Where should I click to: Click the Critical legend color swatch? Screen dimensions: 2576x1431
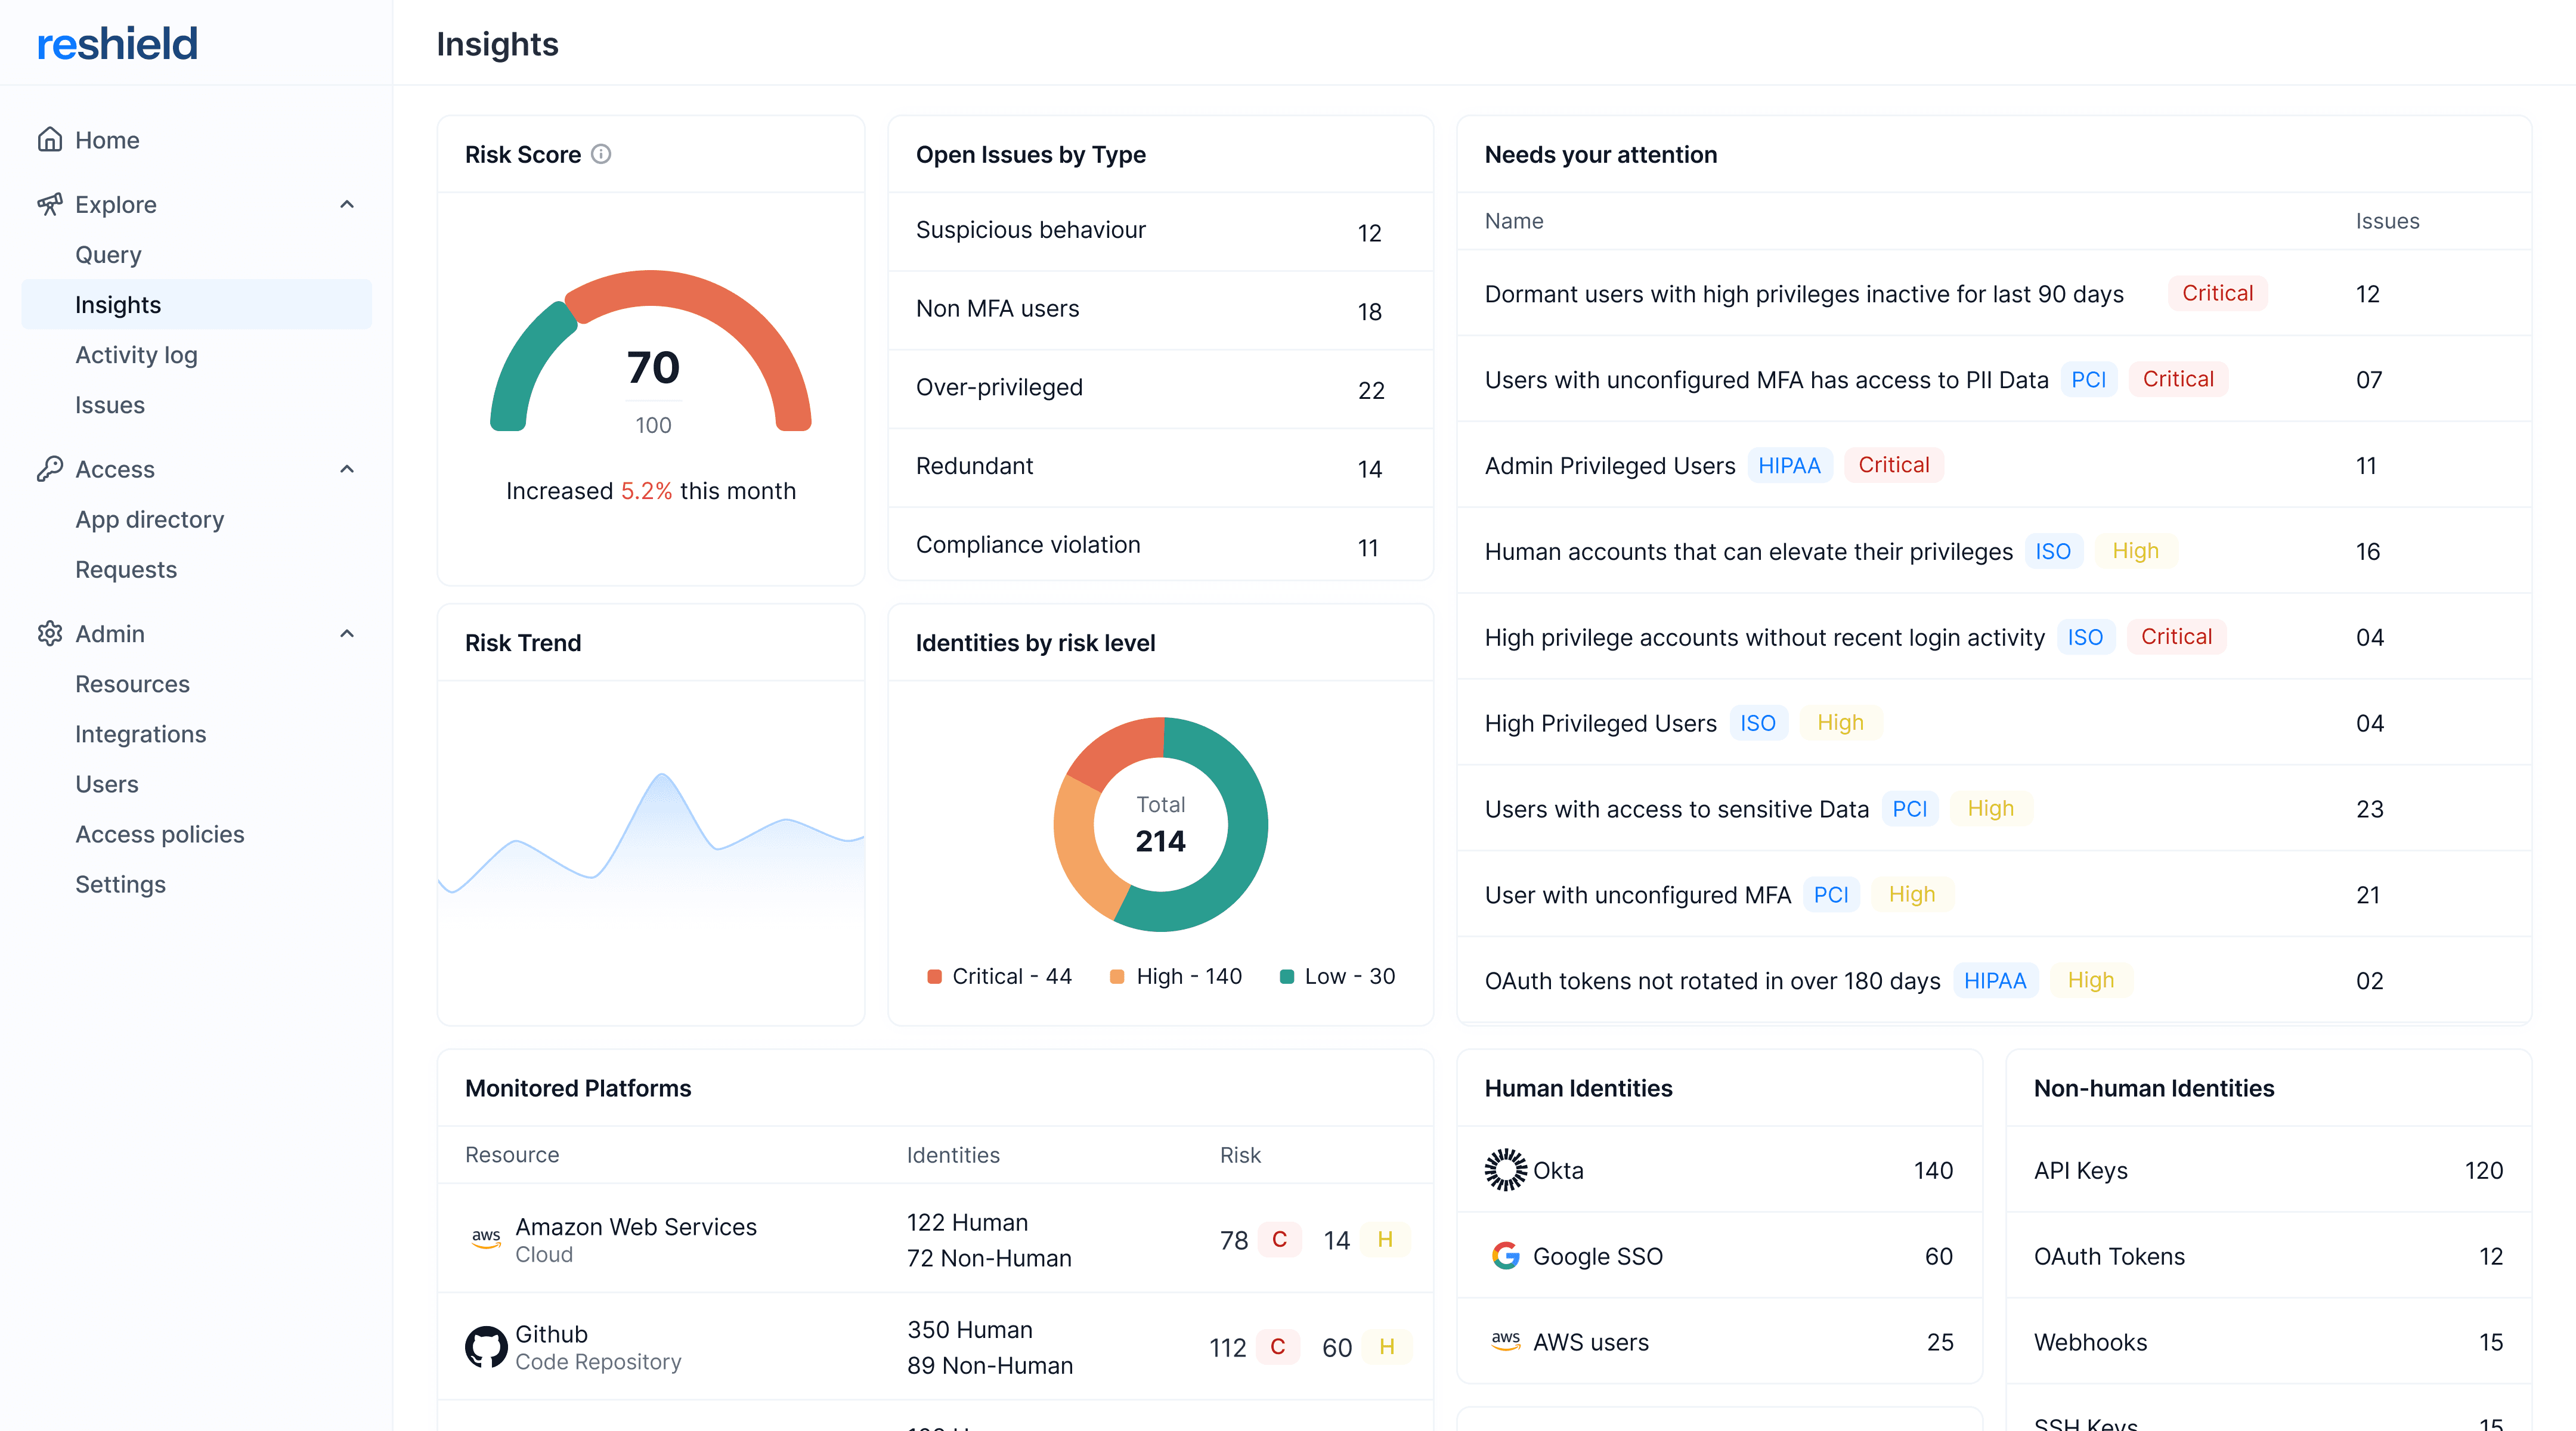[x=934, y=977]
